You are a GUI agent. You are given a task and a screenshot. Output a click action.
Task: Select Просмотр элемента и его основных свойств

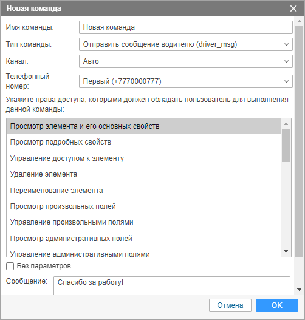tap(143, 126)
